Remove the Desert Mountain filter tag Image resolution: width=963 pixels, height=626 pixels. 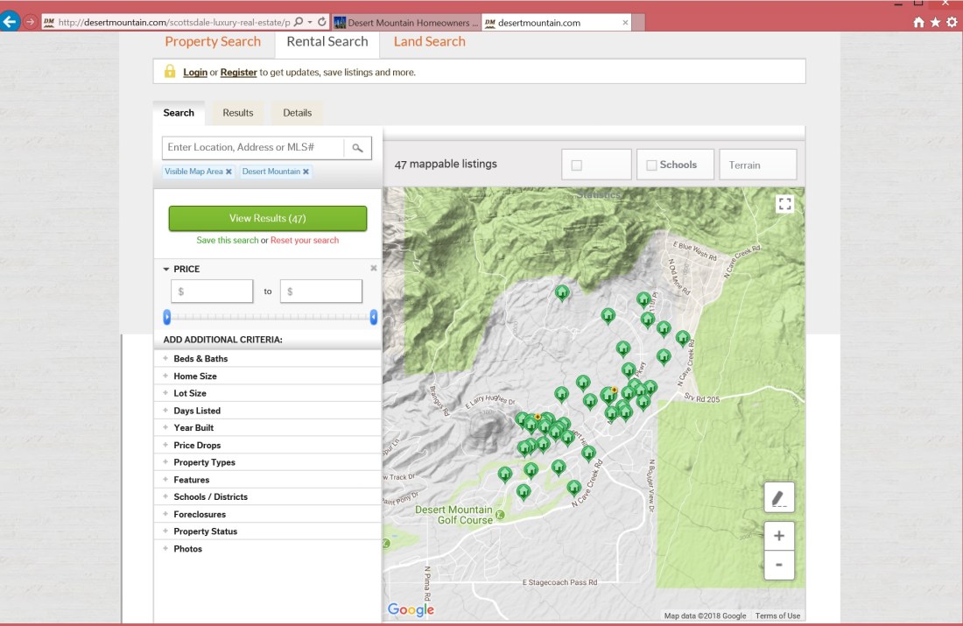point(306,172)
